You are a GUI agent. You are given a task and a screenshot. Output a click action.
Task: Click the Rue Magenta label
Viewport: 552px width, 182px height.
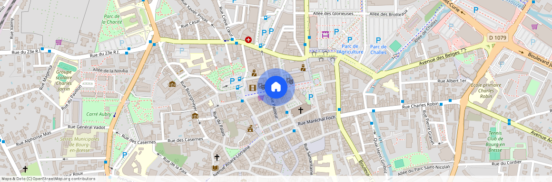pos(46,78)
